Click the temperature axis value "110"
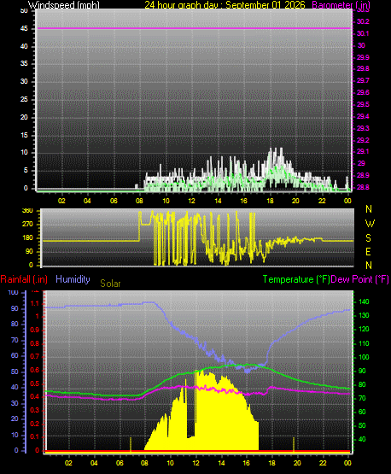 click(364, 343)
